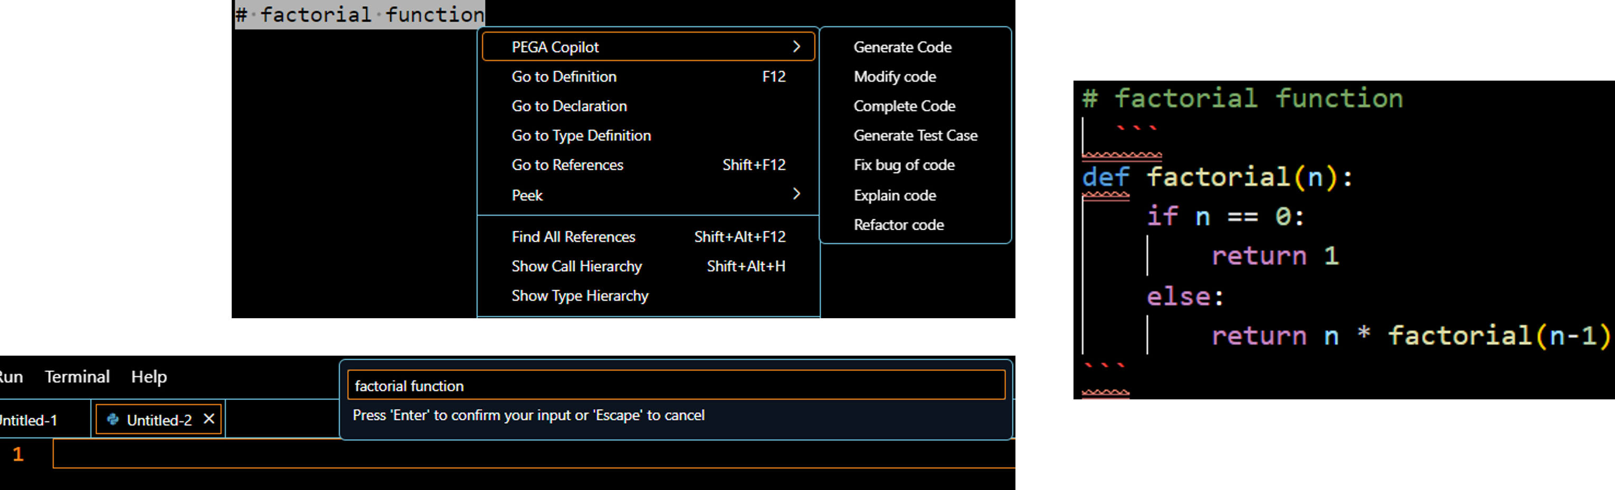The height and width of the screenshot is (490, 1615).
Task: Click the 'return 1' code line
Action: [1275, 256]
